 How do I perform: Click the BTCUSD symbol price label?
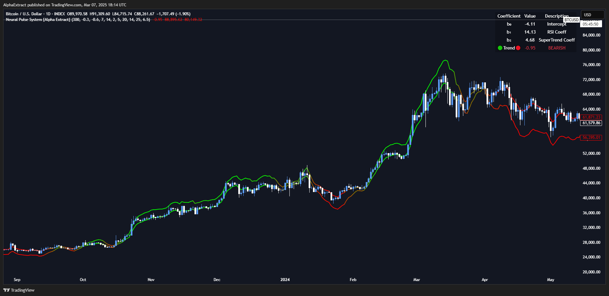click(x=571, y=20)
